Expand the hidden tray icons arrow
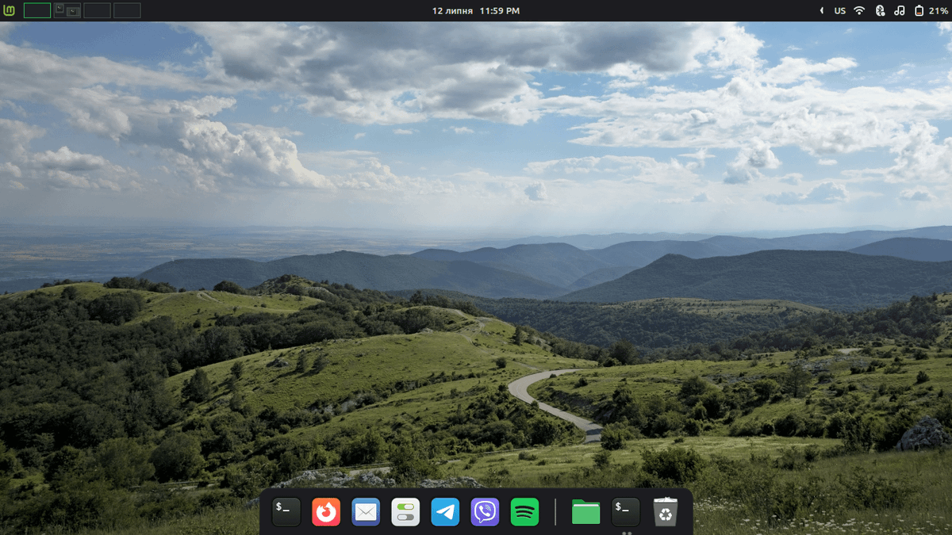This screenshot has width=952, height=535. (x=821, y=11)
